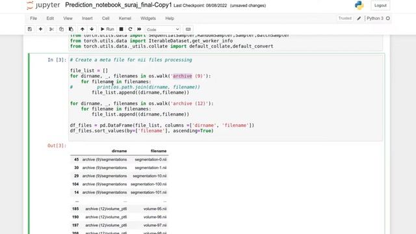Click row index 104 in output table
416x234 pixels.
point(75,185)
